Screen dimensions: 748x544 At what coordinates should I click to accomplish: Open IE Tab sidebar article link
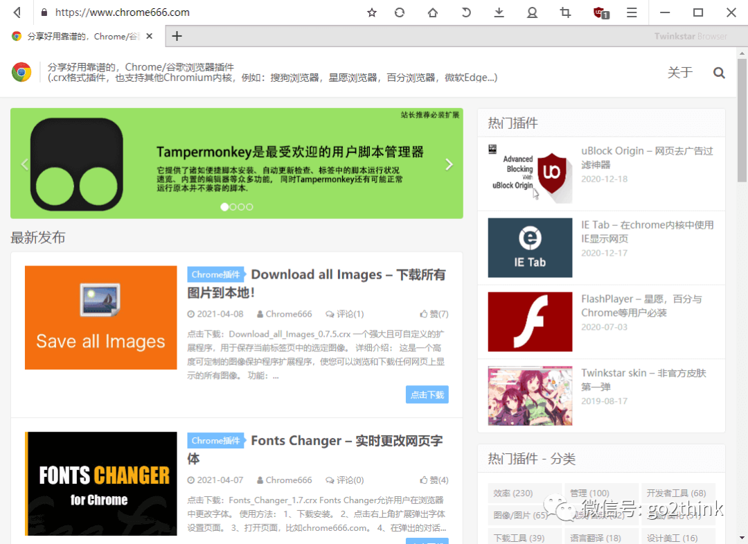[x=648, y=231]
